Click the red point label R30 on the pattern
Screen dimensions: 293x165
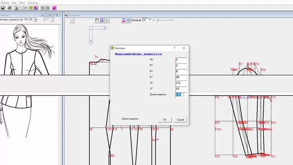263,70
